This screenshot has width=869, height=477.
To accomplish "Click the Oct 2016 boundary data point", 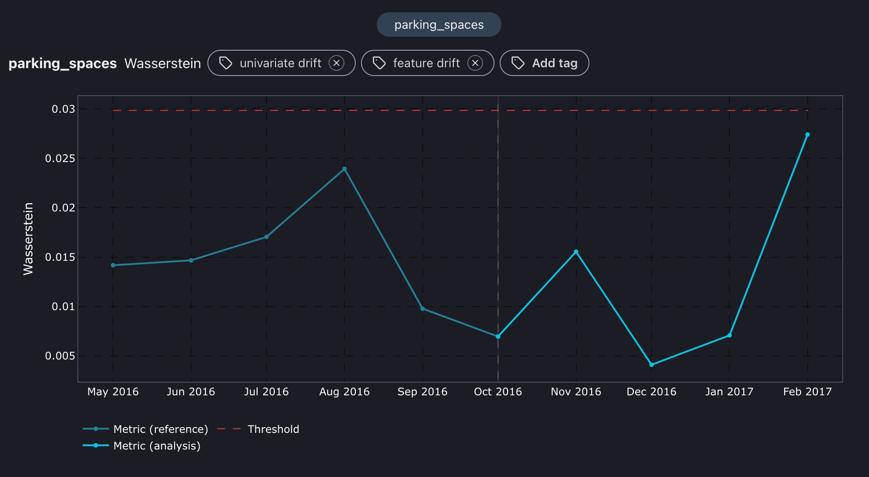I will point(498,336).
